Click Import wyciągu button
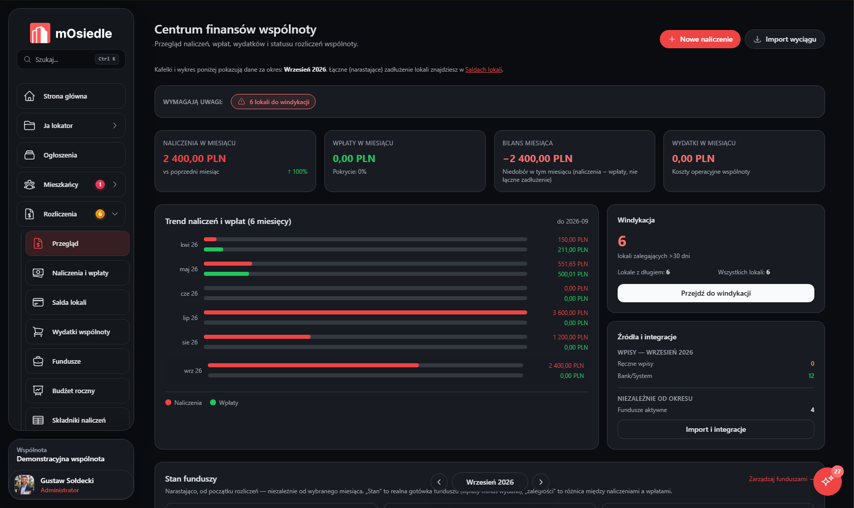 tap(784, 39)
